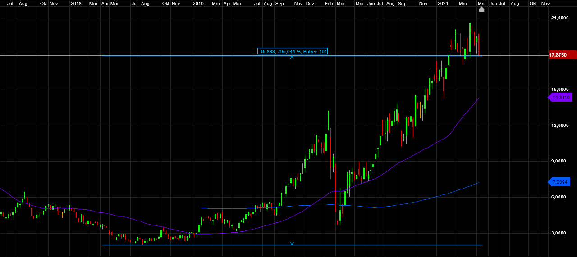
Task: Click the 2021 label on the time axis
Action: 443,3
